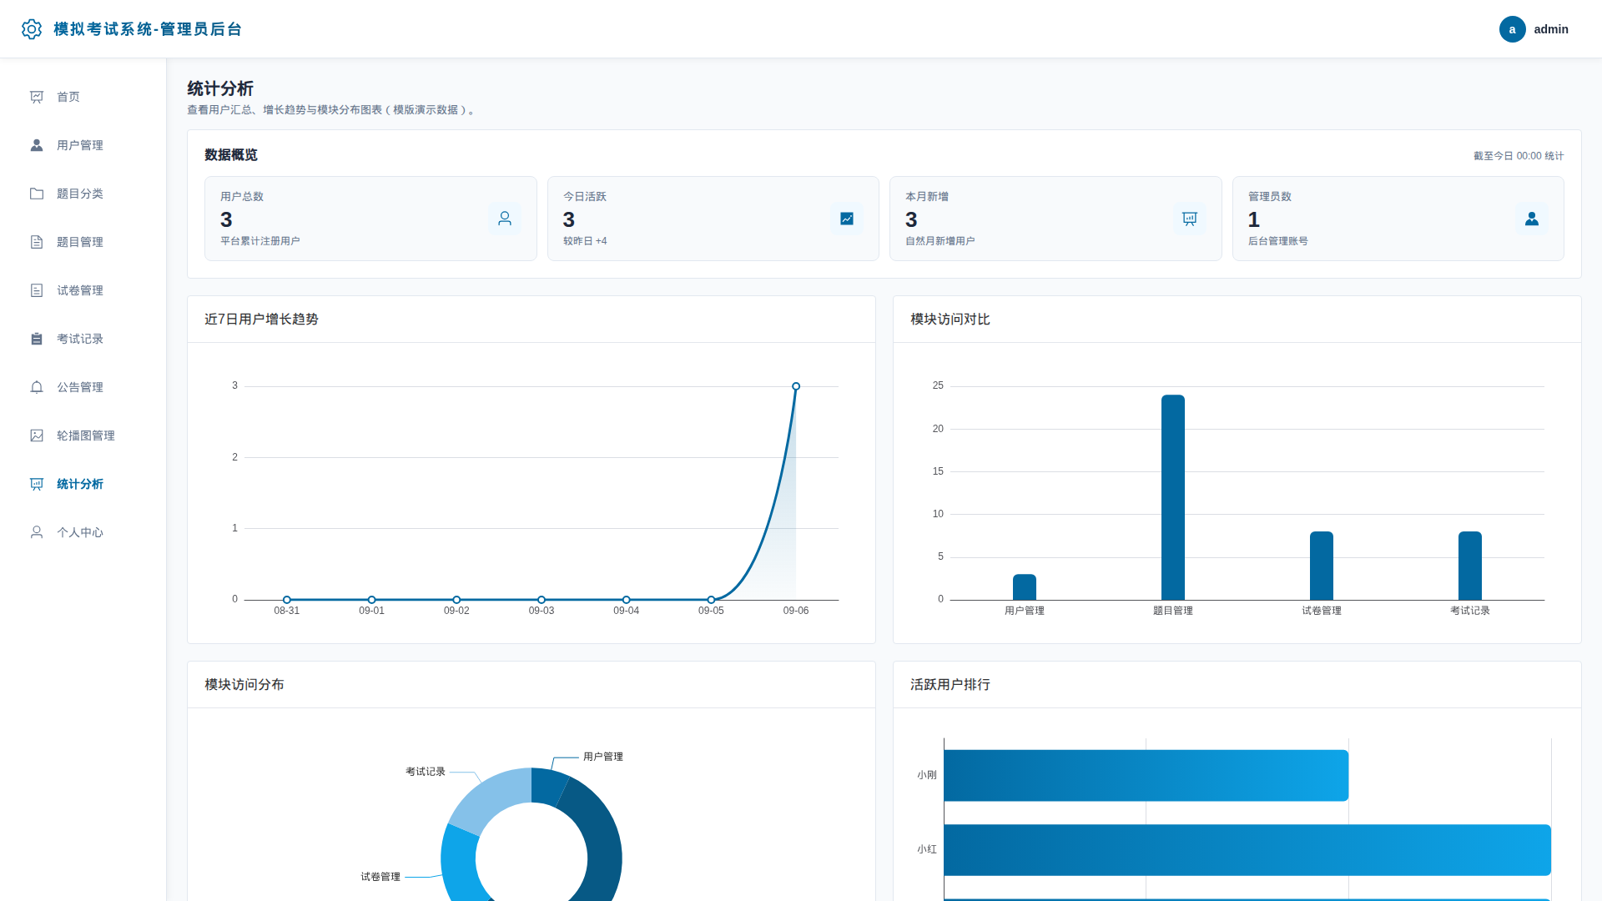The height and width of the screenshot is (901, 1602).
Task: Click the 数据概览 heading
Action: 231,155
